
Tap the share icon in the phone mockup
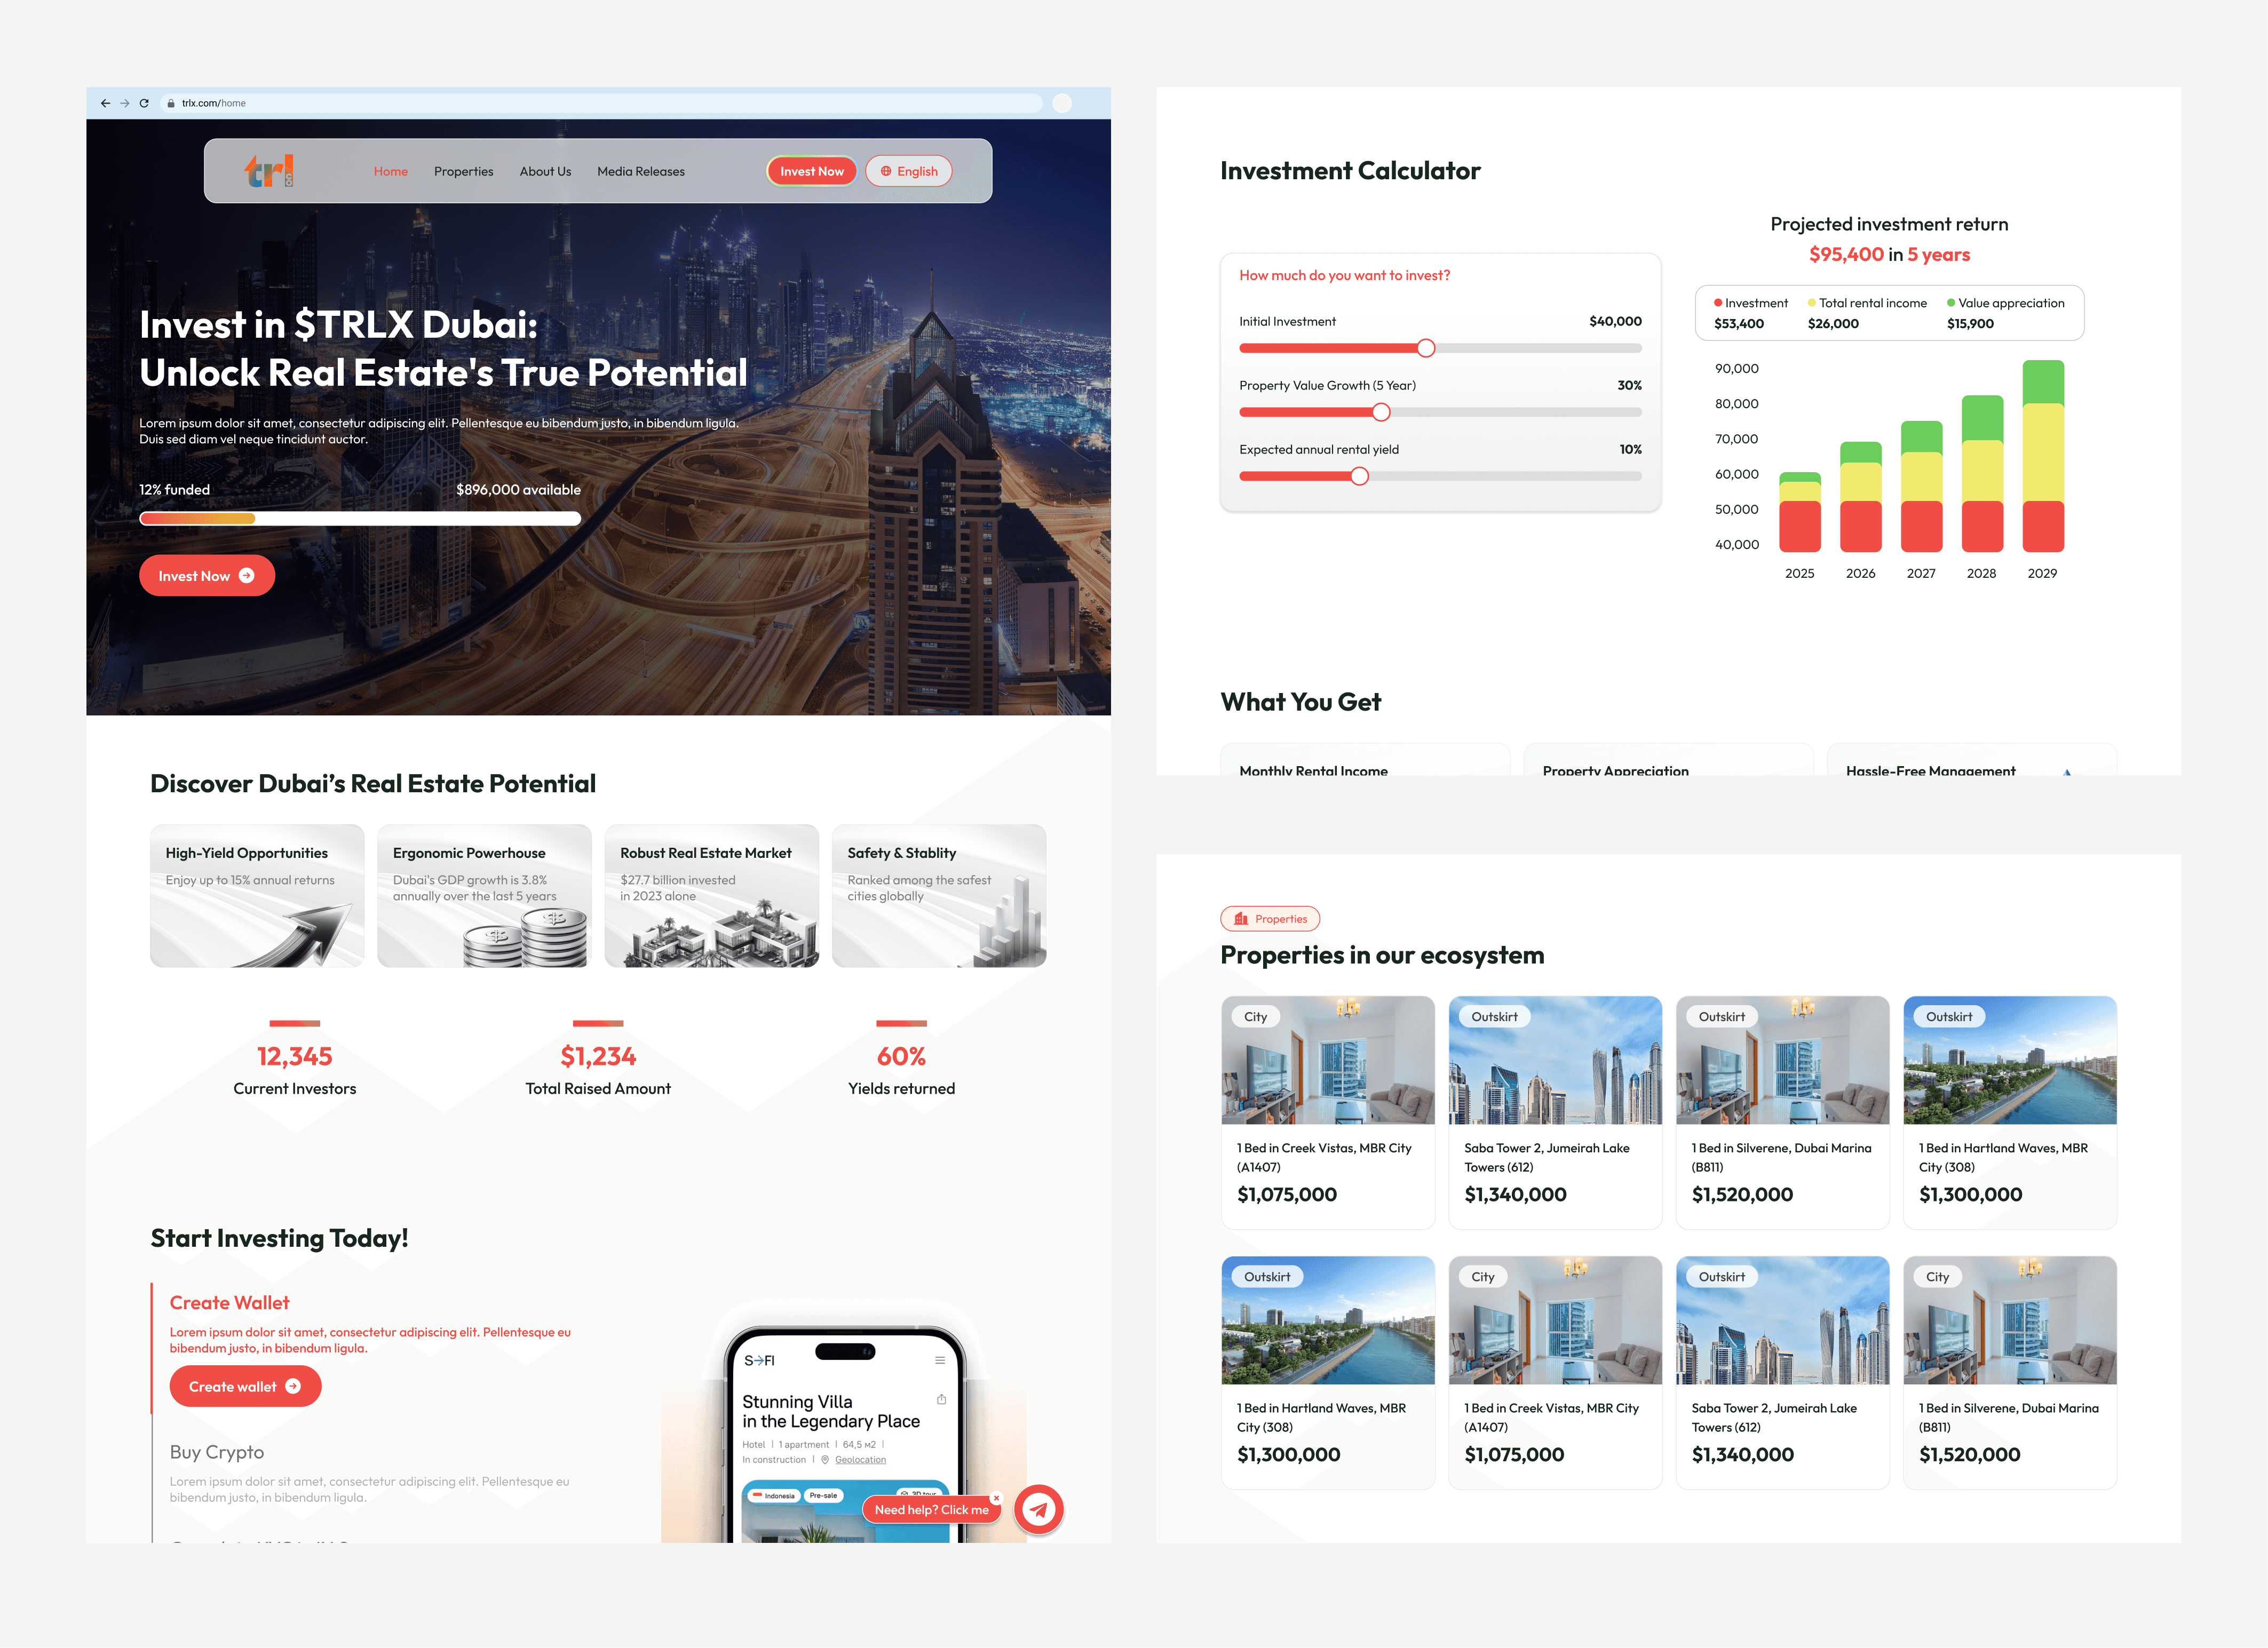click(x=941, y=1399)
